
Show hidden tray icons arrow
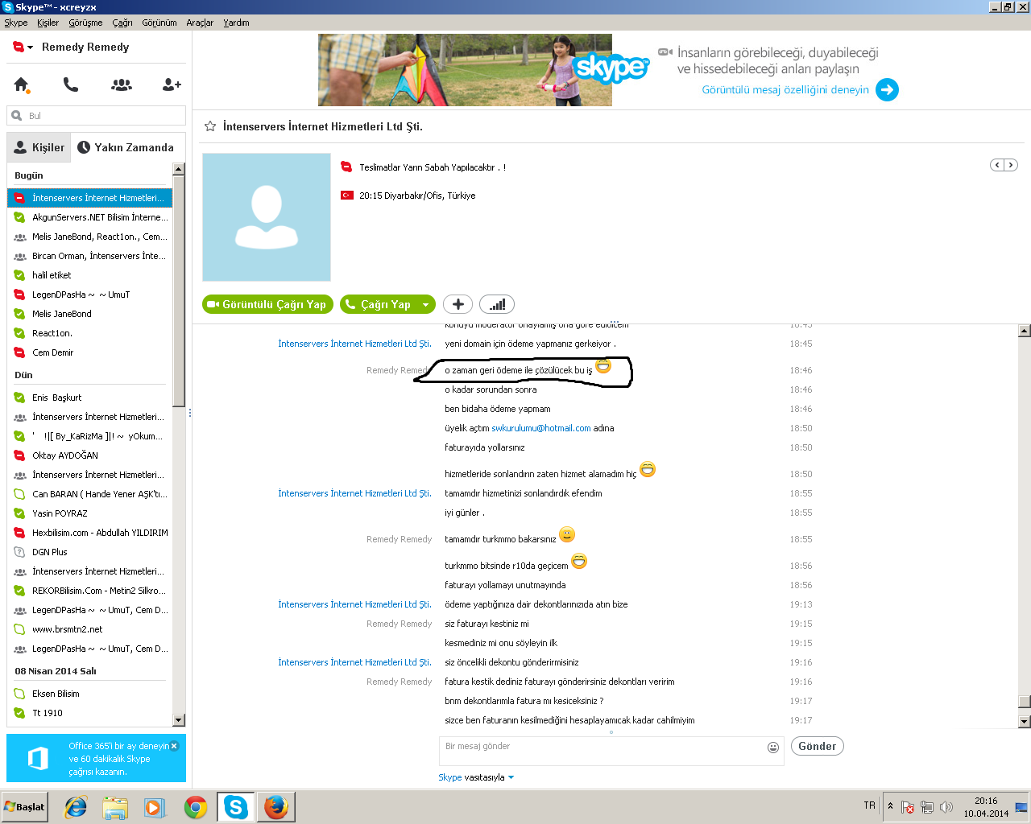pyautogui.click(x=890, y=805)
